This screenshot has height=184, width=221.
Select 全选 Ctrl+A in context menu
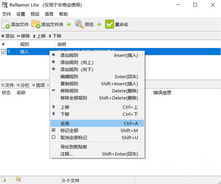click(97, 124)
